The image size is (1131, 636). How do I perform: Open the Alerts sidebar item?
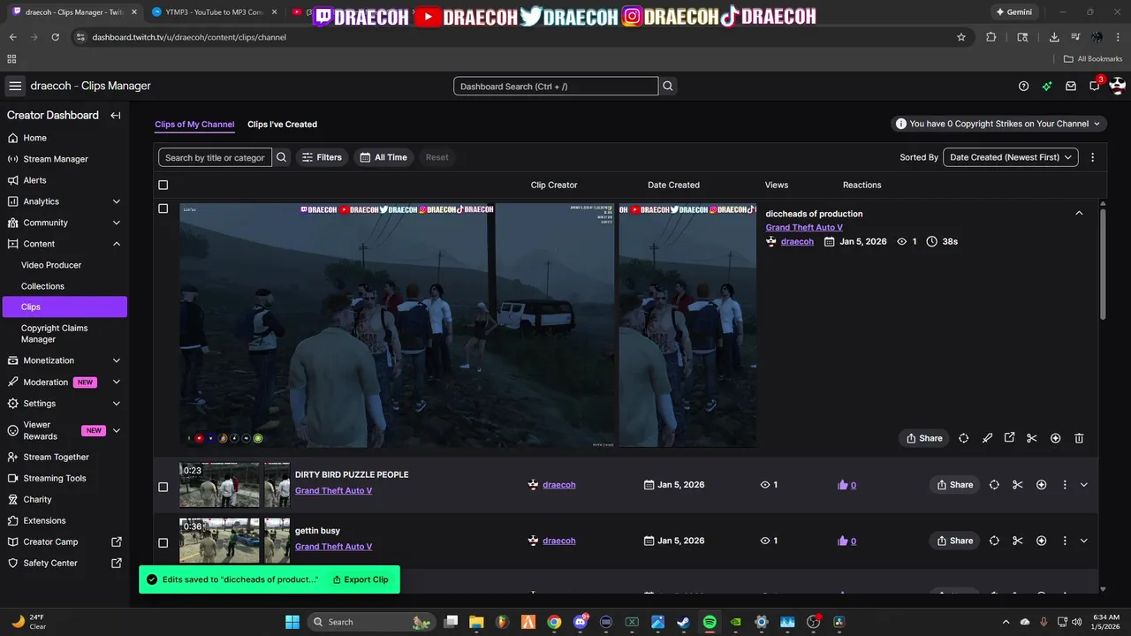(35, 180)
